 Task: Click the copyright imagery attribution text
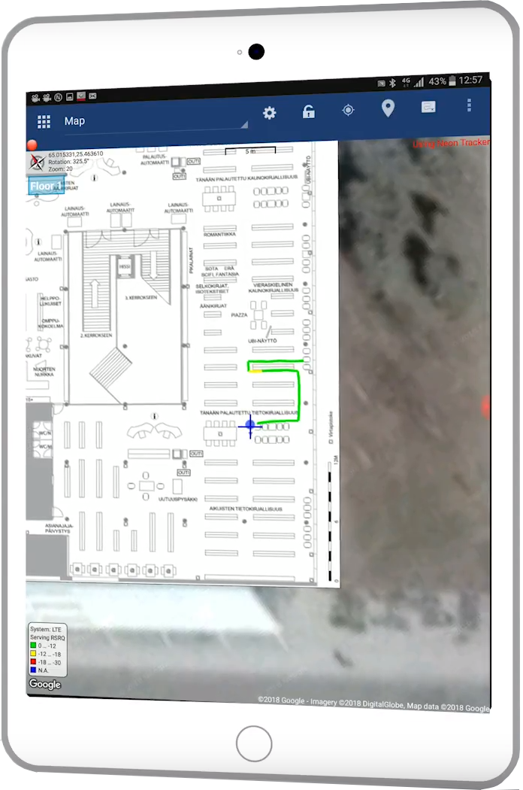(x=373, y=703)
